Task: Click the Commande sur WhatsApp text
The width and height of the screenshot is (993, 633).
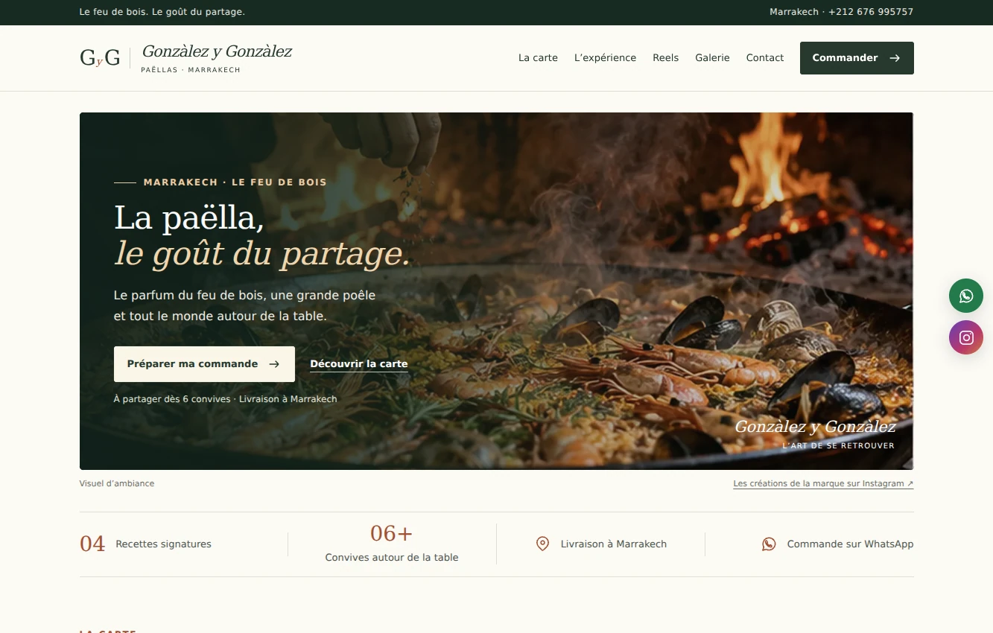Action: tap(850, 544)
